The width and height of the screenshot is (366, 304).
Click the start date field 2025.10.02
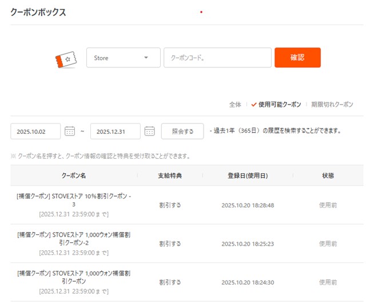click(x=35, y=131)
